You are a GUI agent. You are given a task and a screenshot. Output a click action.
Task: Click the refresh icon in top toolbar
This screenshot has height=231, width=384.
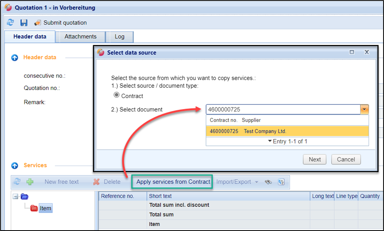click(x=10, y=23)
